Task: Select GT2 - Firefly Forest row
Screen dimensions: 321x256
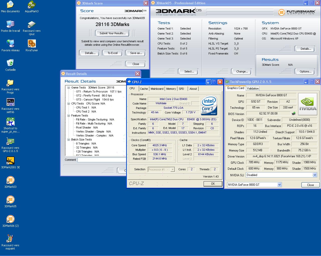Action: click(94, 95)
